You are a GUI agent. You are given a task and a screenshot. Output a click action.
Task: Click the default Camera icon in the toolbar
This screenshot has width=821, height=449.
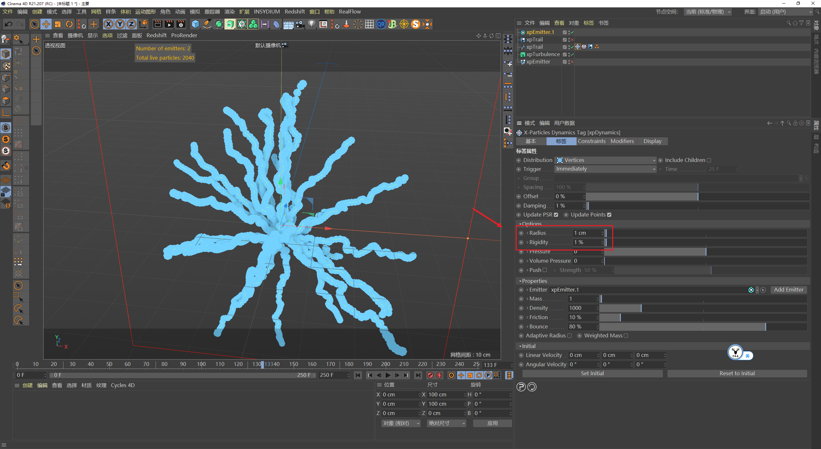(300, 24)
